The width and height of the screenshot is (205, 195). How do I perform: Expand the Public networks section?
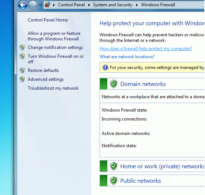(141, 181)
